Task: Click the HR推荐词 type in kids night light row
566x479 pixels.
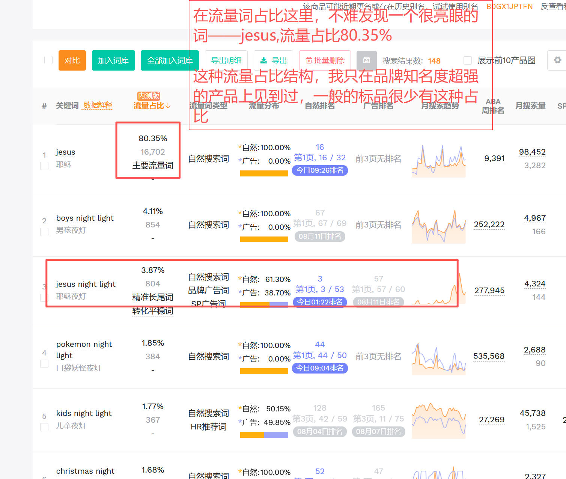Action: pos(209,427)
